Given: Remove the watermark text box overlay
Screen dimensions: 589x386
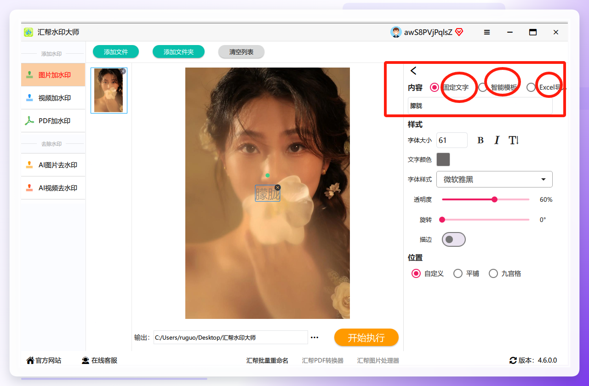Looking at the screenshot, I should [277, 187].
